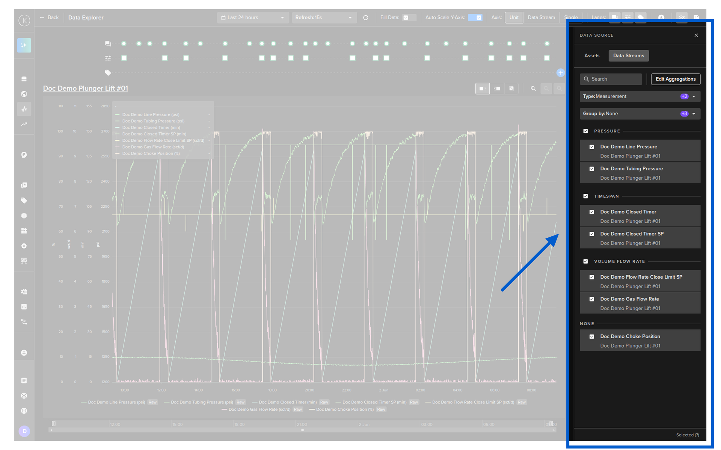Select the pulse waveform sidebar icon

click(24, 109)
